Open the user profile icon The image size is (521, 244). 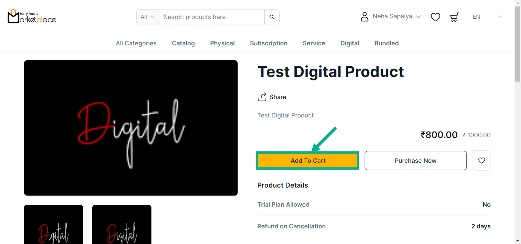(365, 17)
